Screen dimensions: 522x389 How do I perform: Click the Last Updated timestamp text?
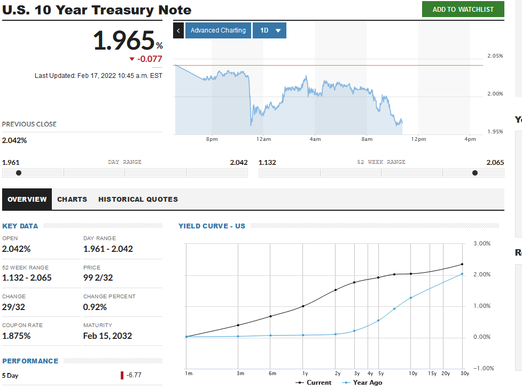point(98,76)
